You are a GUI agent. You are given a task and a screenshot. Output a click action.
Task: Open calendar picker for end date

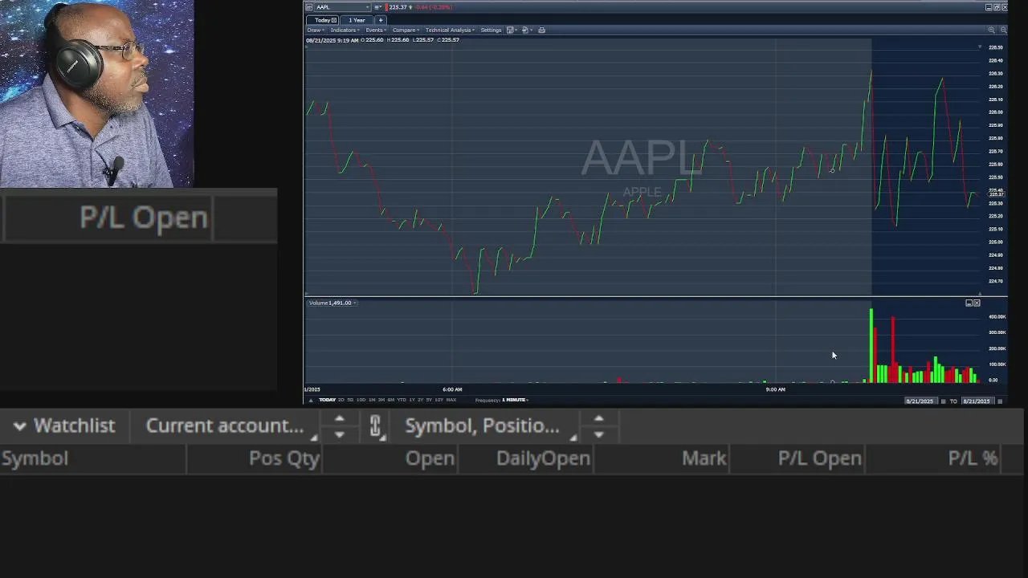1001,401
